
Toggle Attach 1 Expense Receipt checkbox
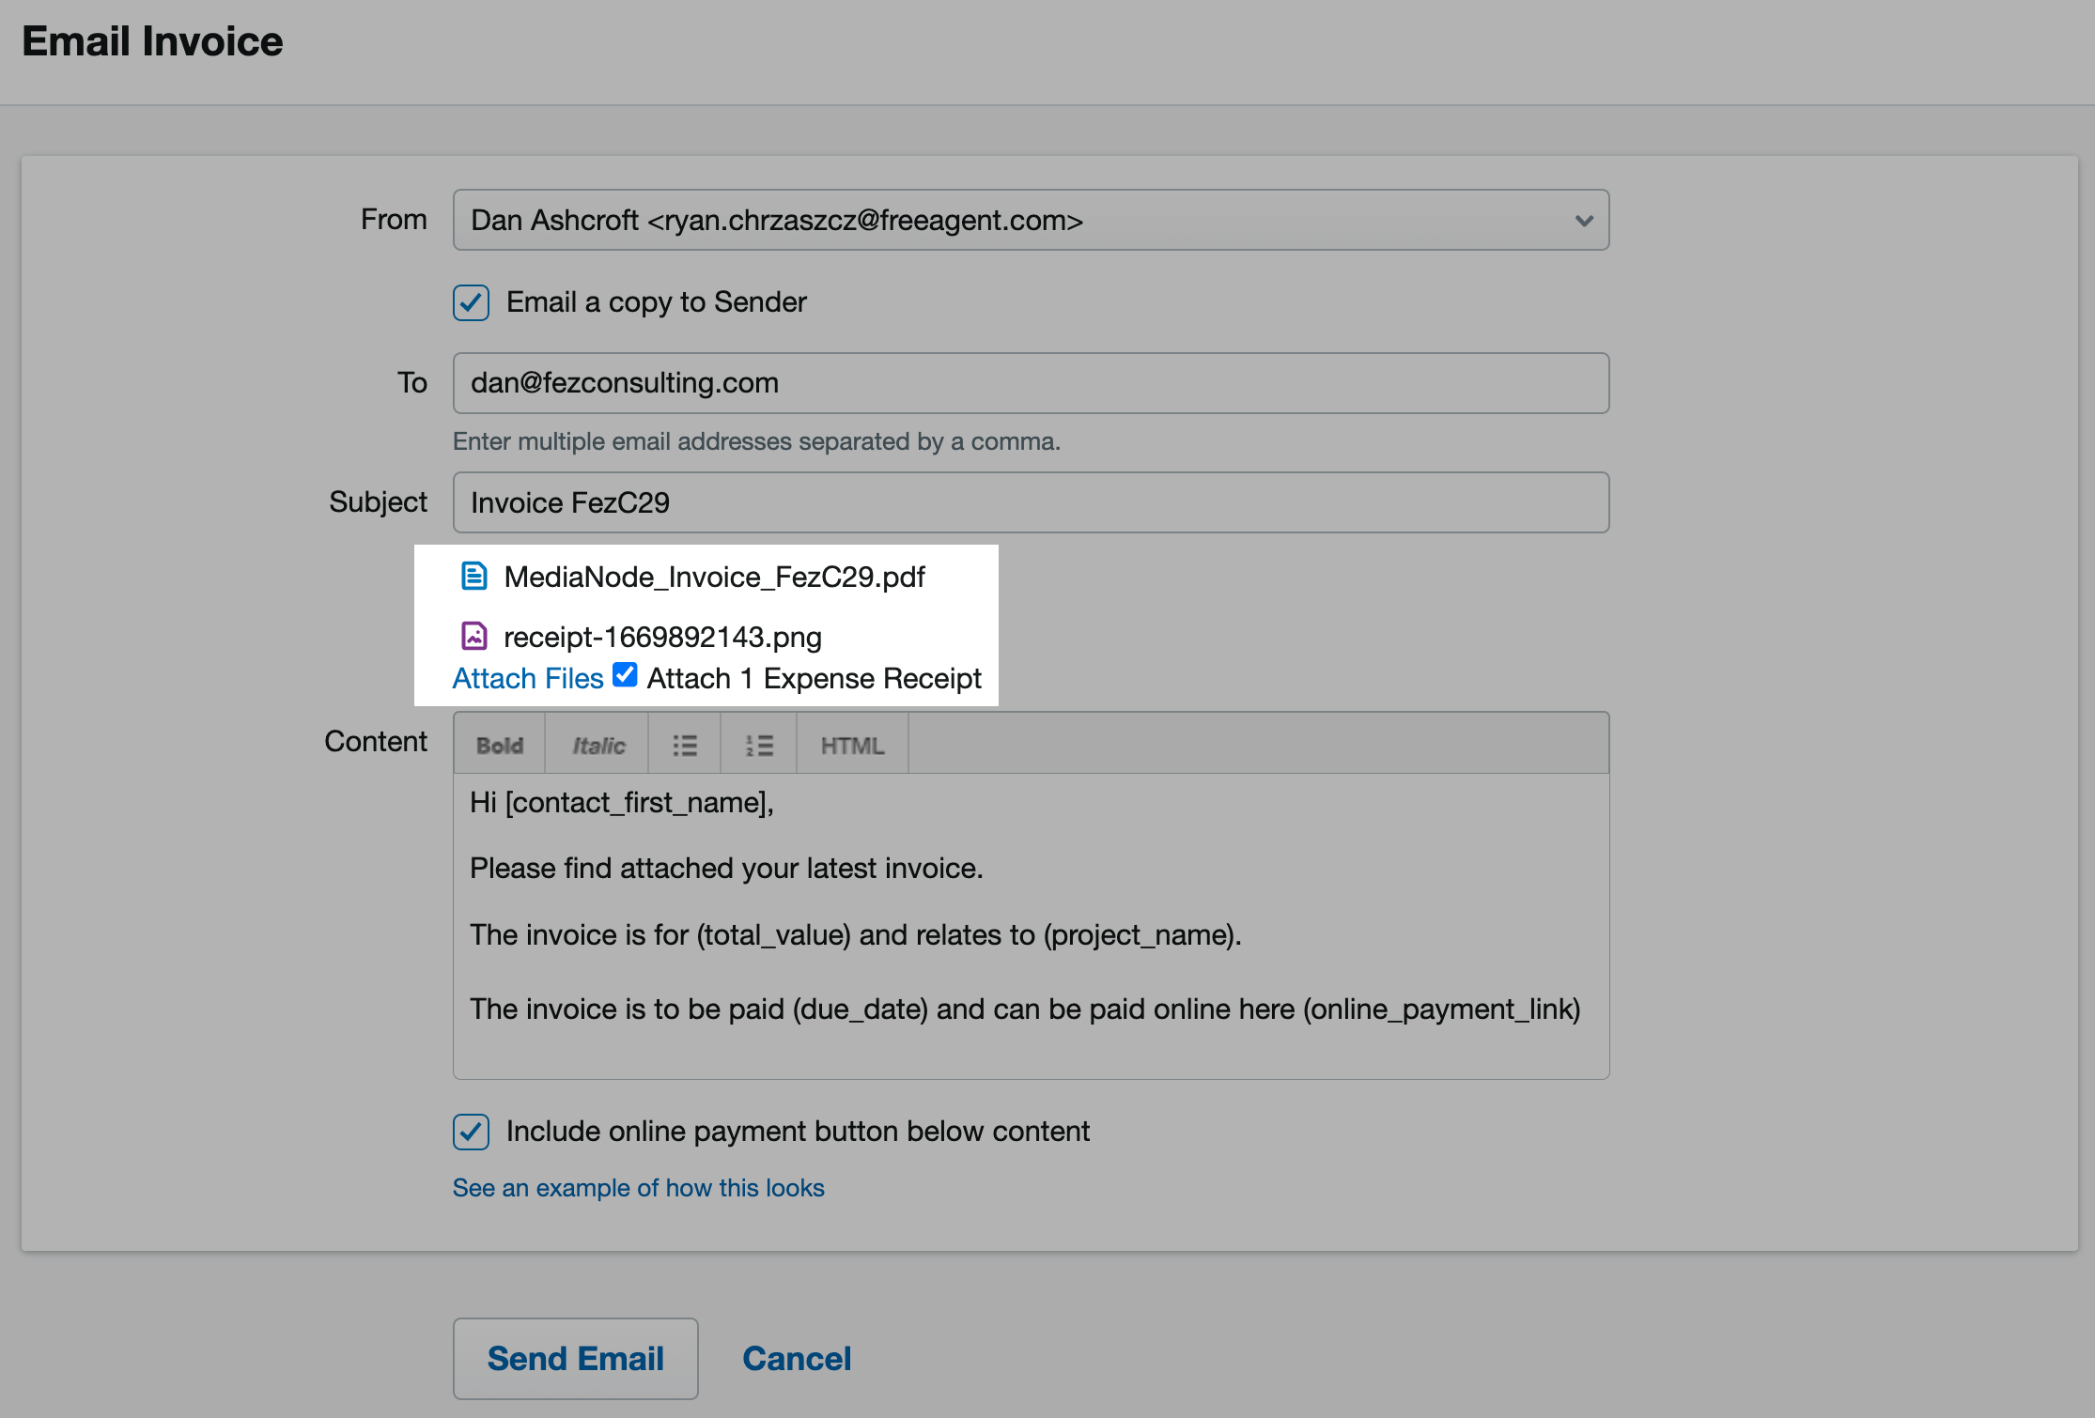coord(625,675)
